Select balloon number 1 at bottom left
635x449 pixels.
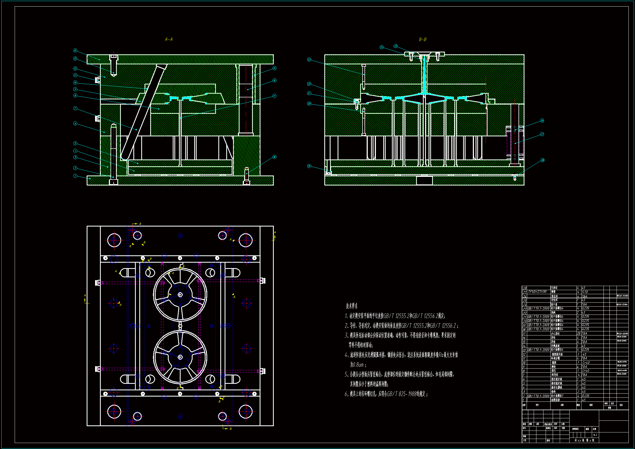click(x=75, y=176)
